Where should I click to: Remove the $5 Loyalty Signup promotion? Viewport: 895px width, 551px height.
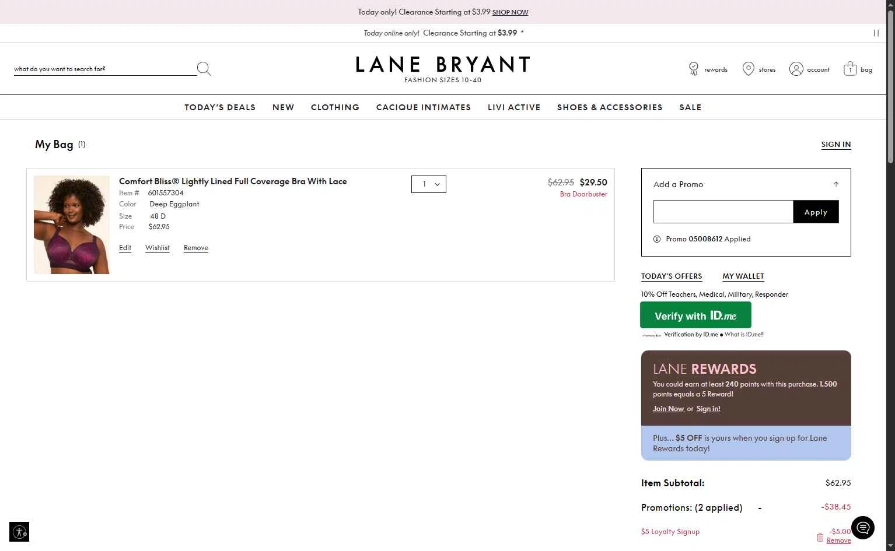(839, 541)
